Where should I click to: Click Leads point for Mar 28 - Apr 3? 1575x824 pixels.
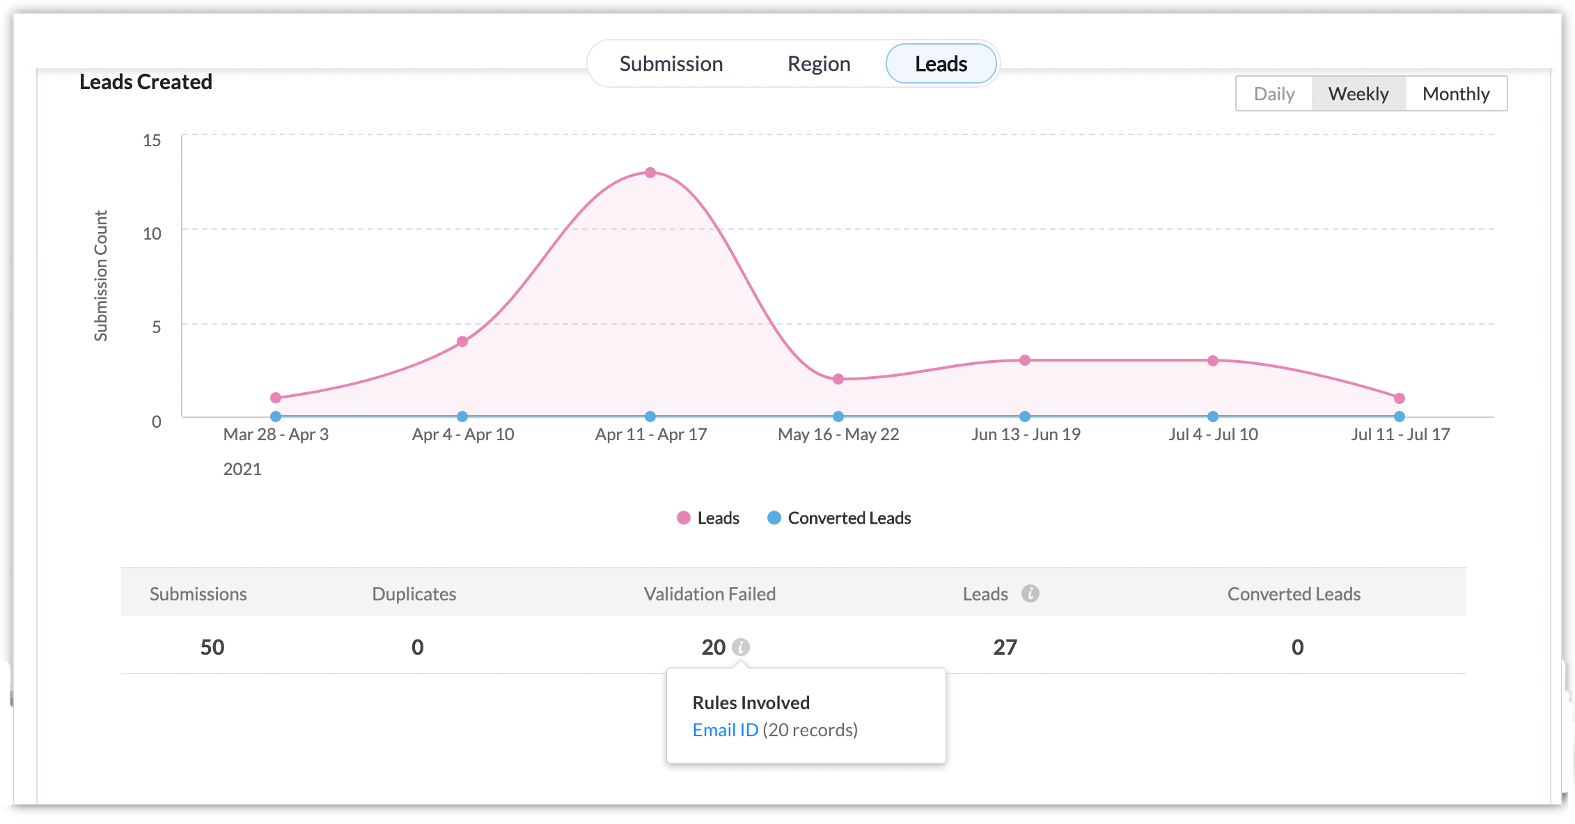point(276,398)
